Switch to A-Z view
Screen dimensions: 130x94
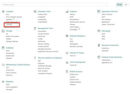[x=126, y=4]
